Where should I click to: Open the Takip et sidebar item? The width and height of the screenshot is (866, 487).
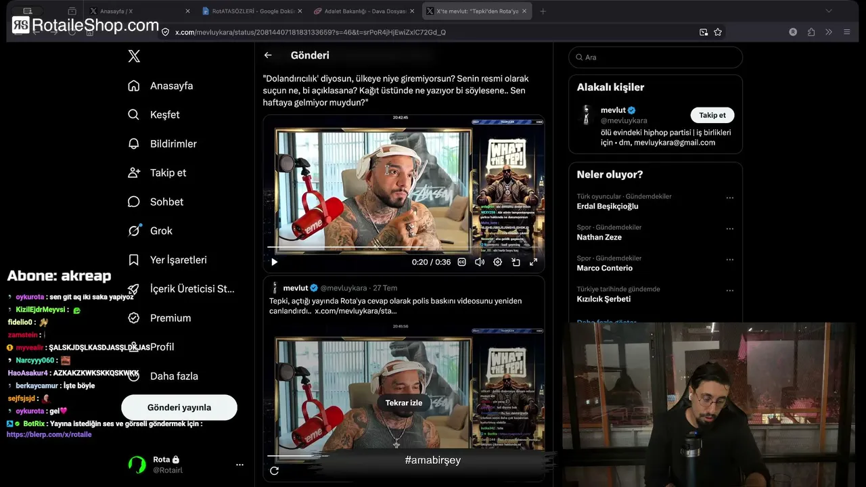tap(168, 173)
